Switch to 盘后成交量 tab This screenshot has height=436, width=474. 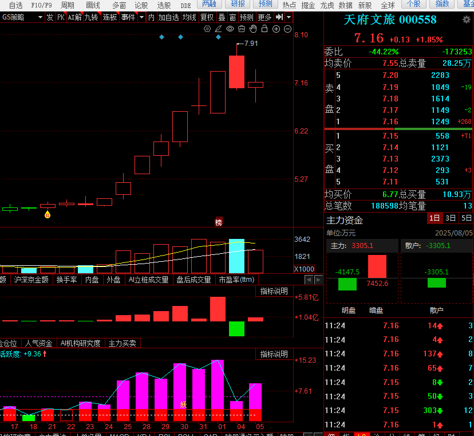193,280
